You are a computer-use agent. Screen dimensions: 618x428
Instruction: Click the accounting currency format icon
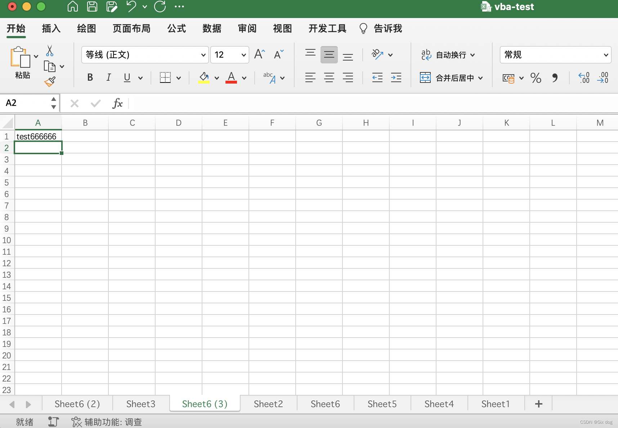(x=509, y=78)
